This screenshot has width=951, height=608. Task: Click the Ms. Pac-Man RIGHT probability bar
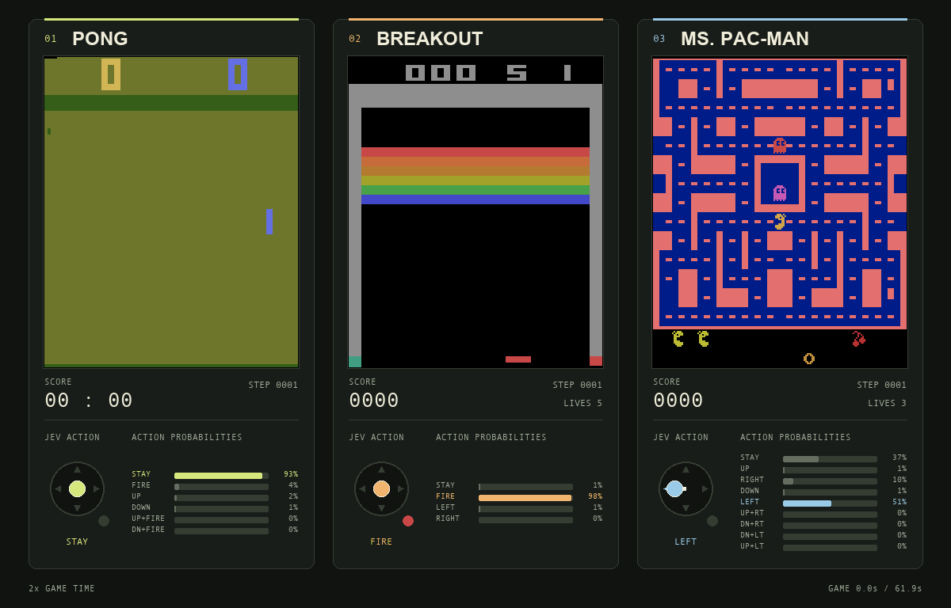click(830, 481)
